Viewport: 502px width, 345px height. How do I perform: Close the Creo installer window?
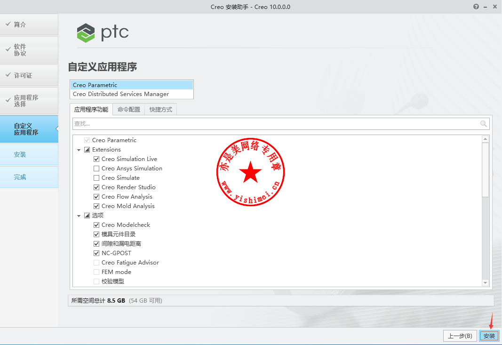click(494, 7)
